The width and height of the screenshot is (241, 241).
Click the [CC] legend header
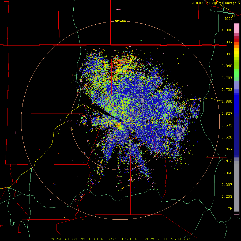(x=228, y=18)
